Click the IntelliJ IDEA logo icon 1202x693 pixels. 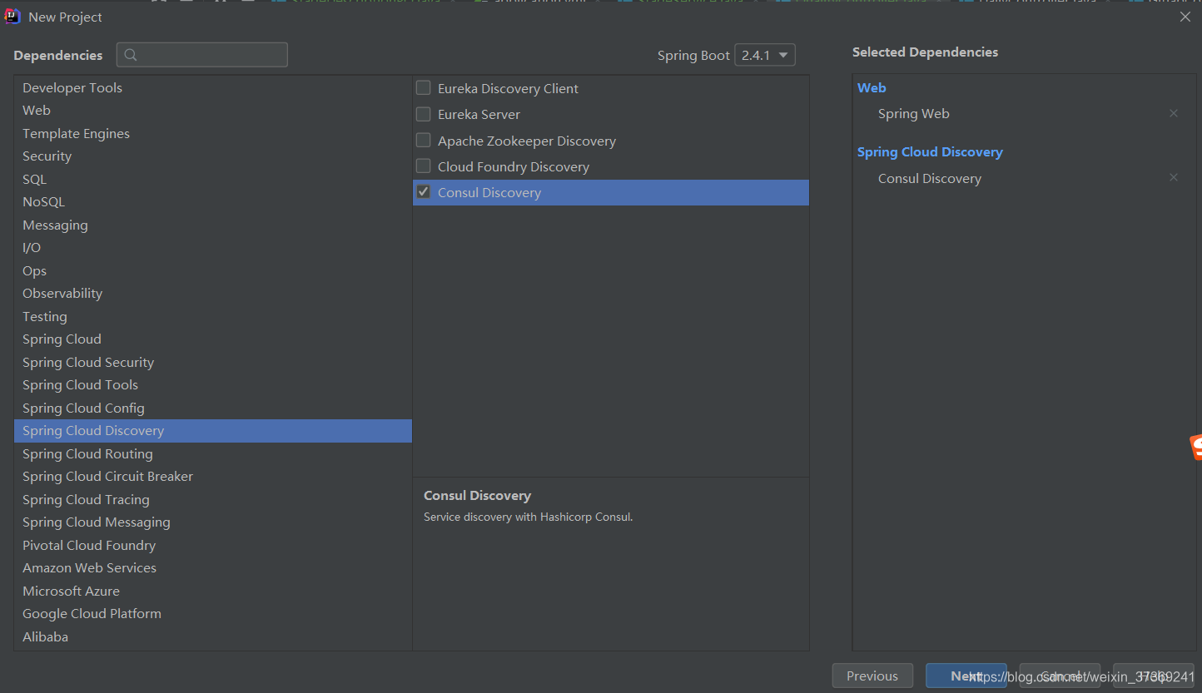tap(12, 17)
